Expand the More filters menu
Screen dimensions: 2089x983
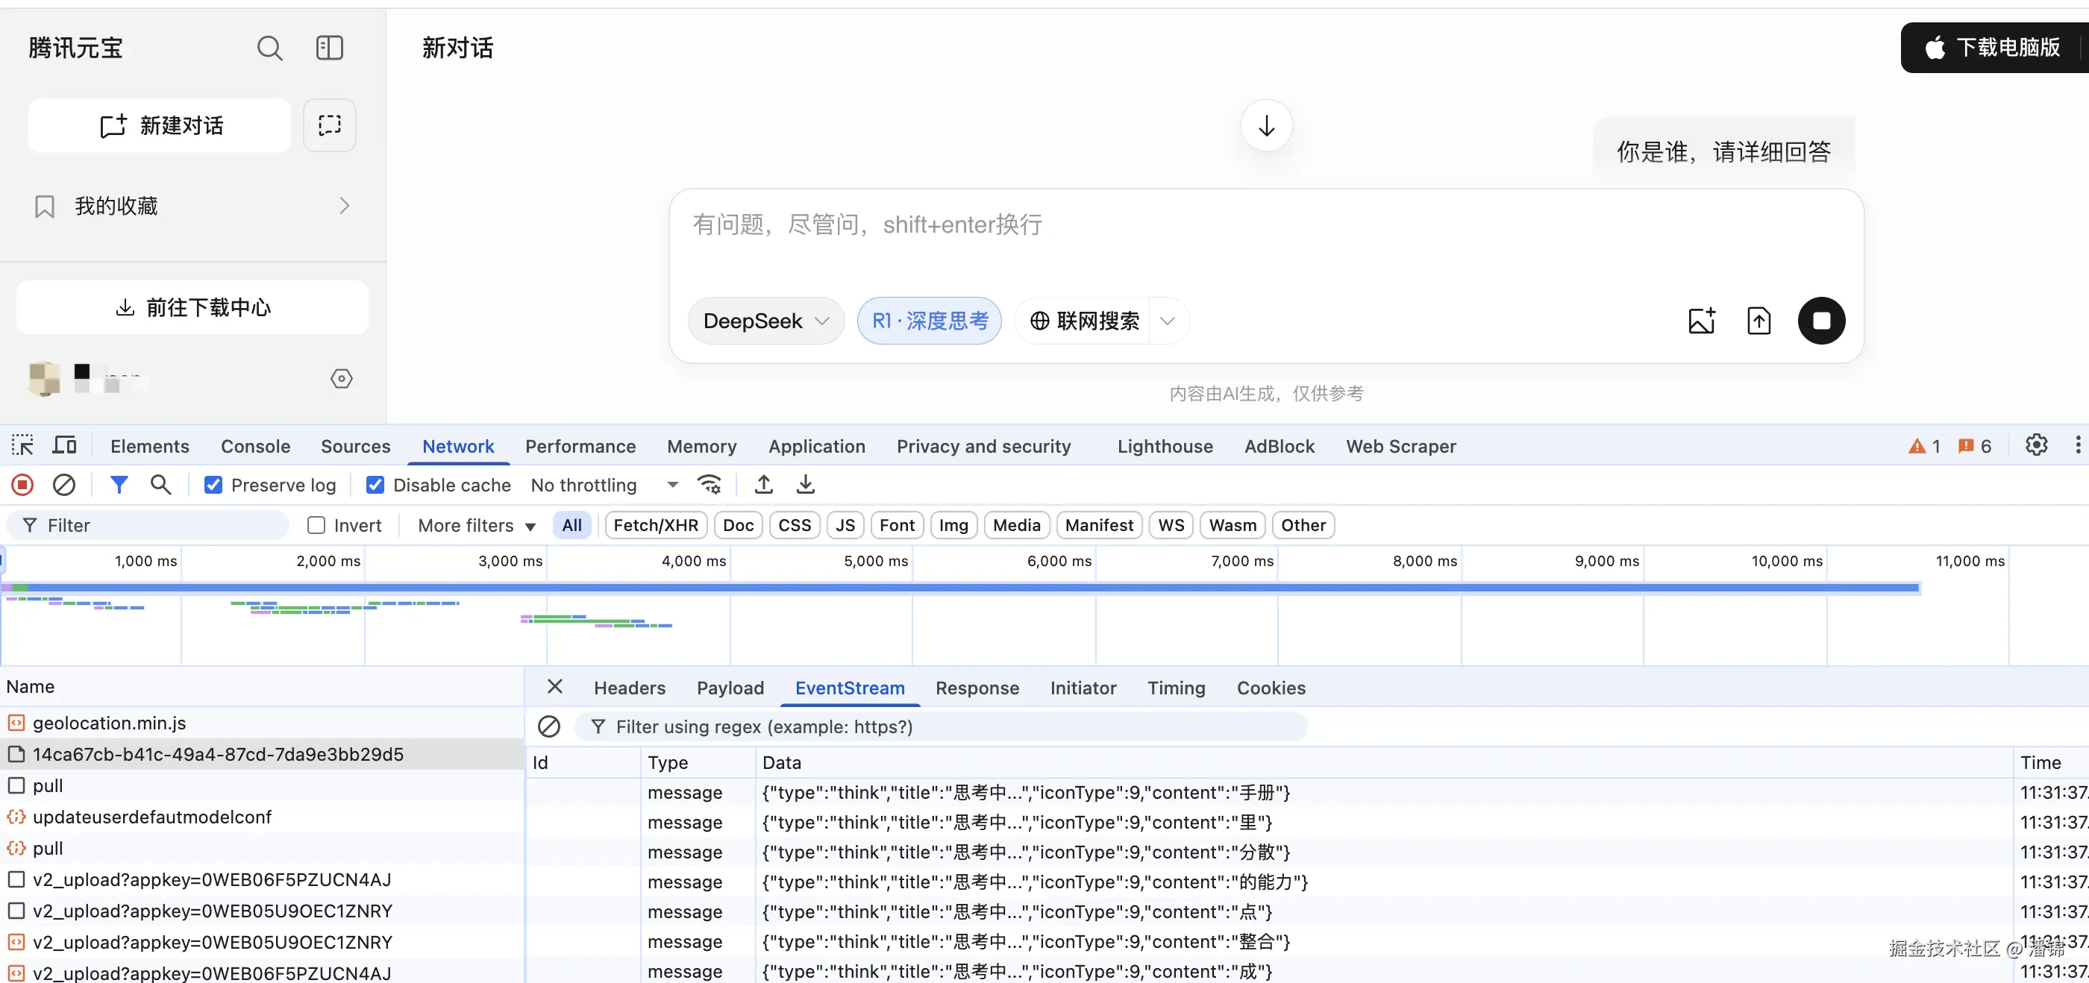pos(476,525)
